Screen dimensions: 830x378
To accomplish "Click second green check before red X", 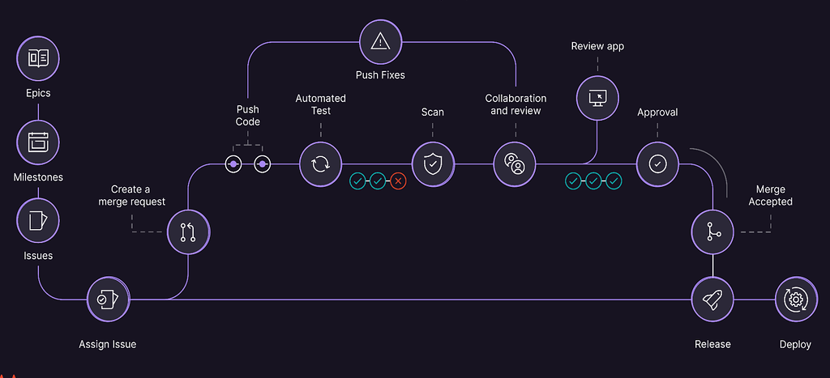I will (378, 181).
